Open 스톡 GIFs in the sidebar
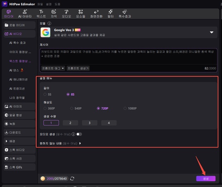Image resolution: width=222 pixels, height=187 pixels. pyautogui.click(x=20, y=167)
